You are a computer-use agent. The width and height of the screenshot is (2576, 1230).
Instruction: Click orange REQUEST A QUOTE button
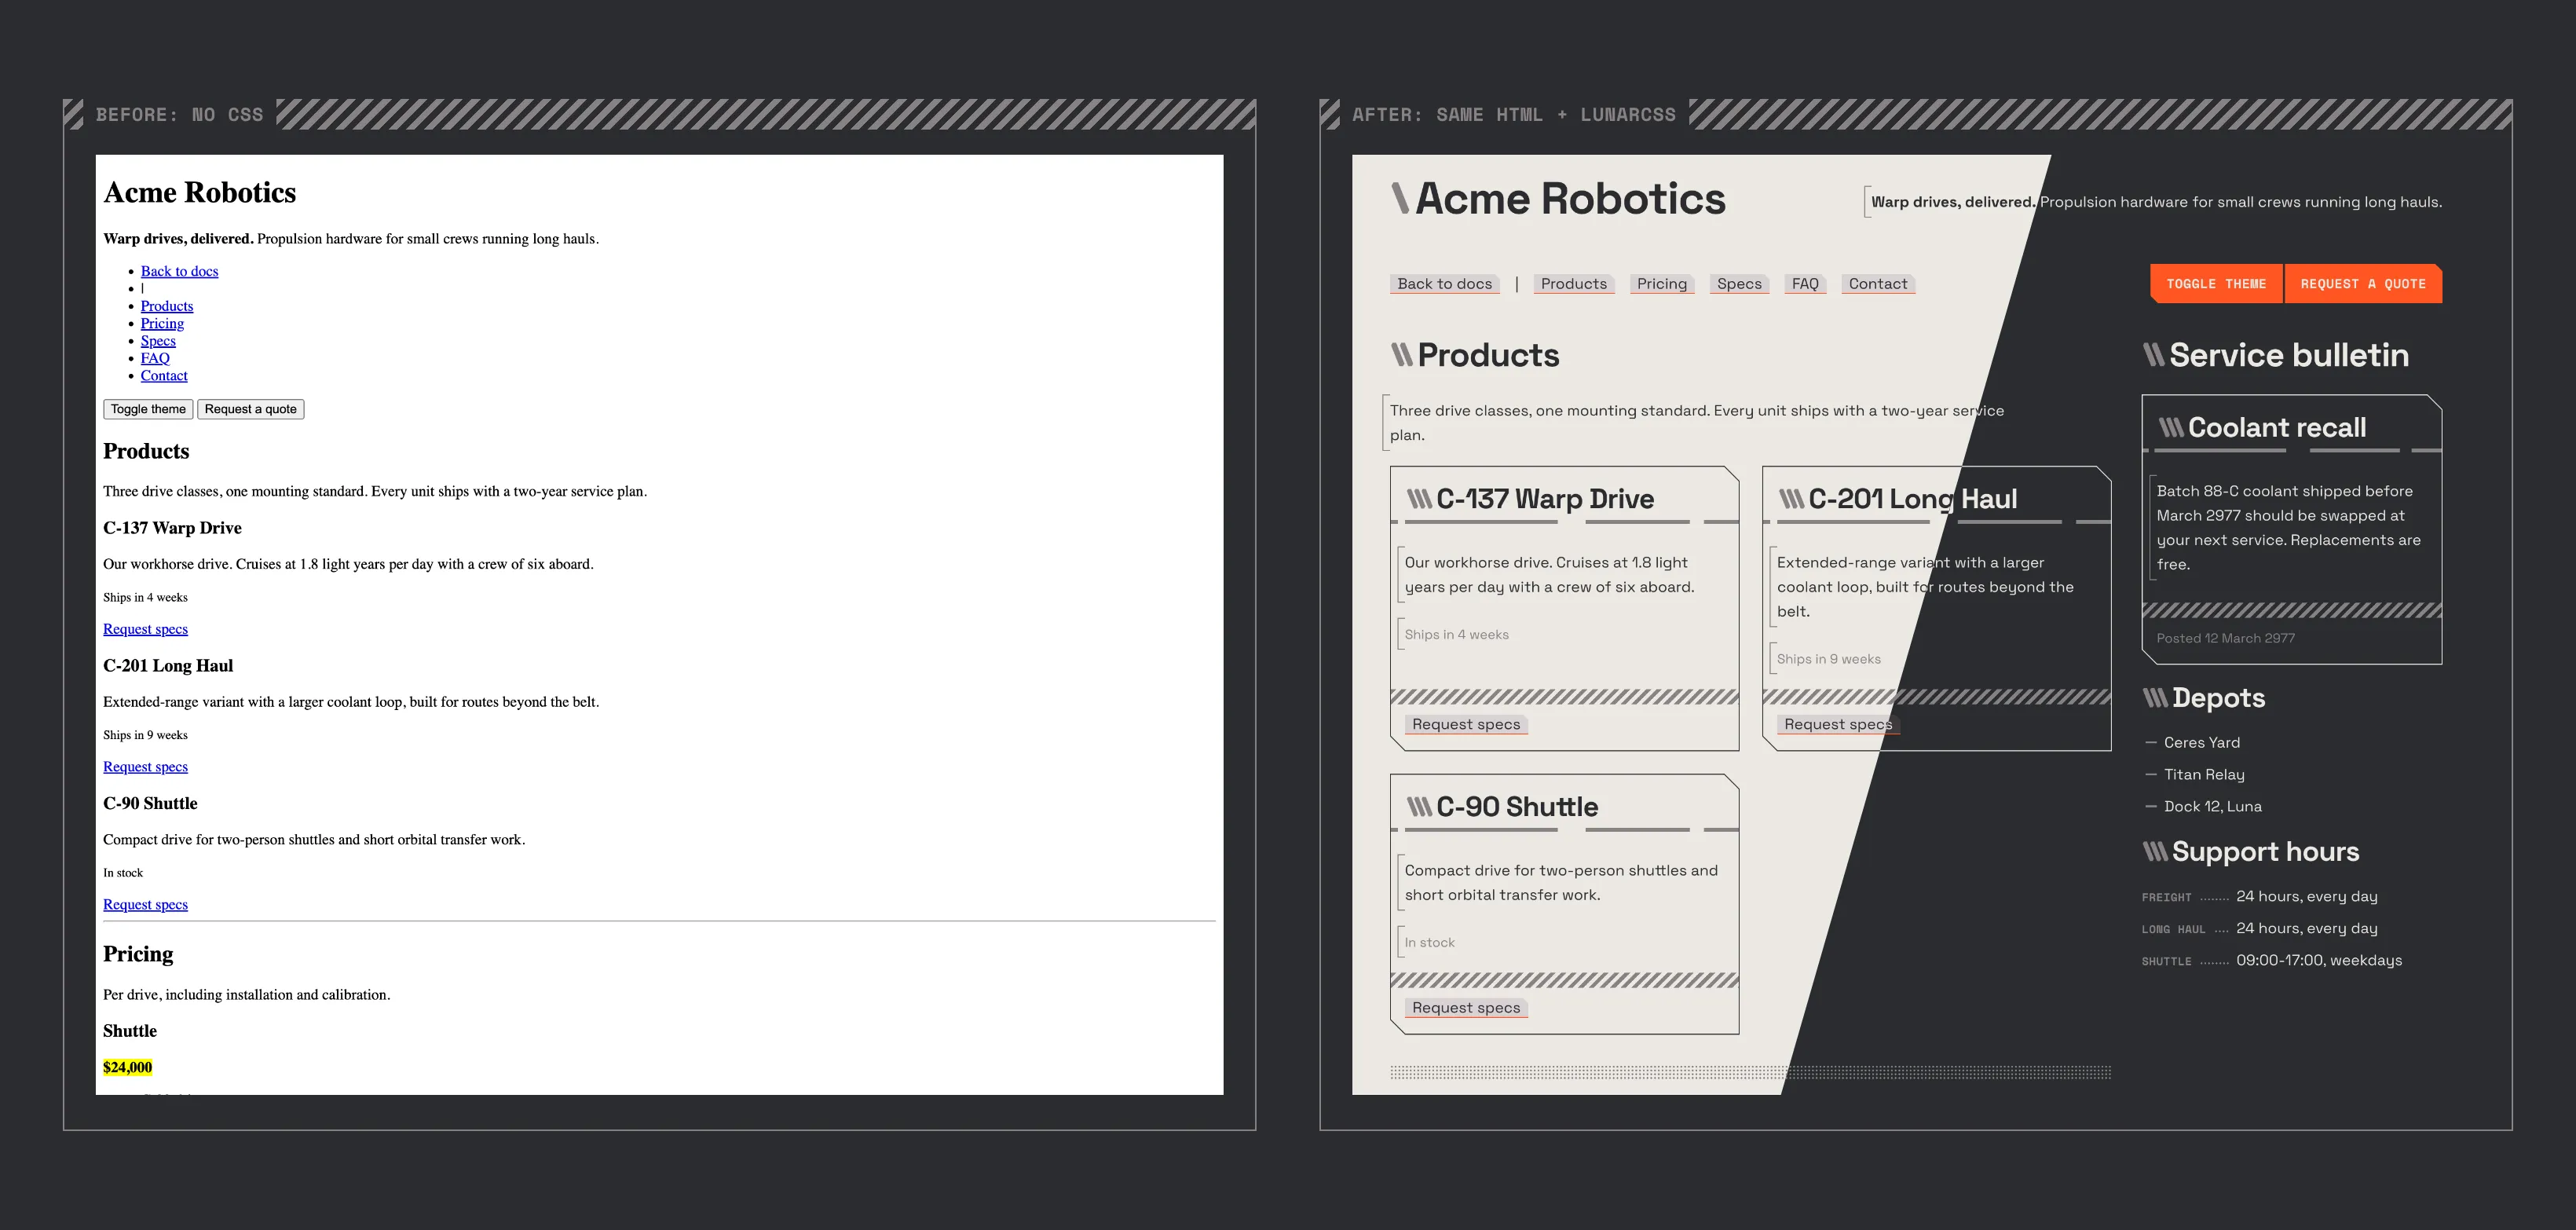pos(2363,284)
